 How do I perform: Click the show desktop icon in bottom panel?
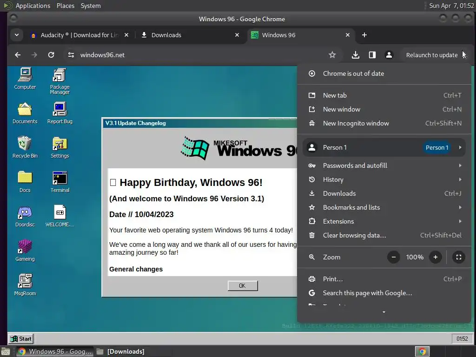(x=5, y=351)
